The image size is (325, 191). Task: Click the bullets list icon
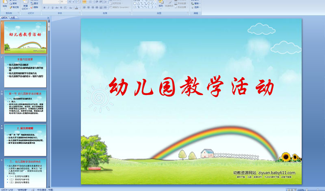pos(84,2)
